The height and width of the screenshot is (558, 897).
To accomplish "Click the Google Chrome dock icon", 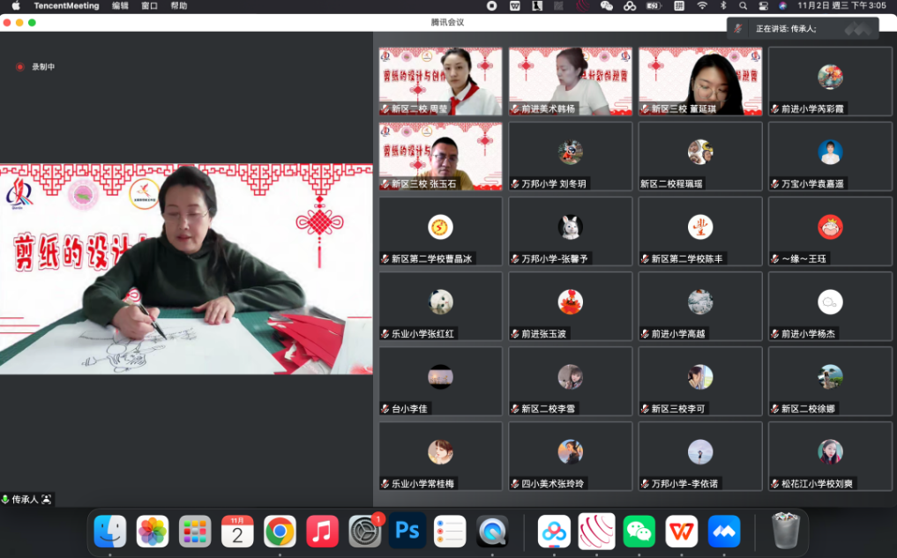I will [x=280, y=532].
